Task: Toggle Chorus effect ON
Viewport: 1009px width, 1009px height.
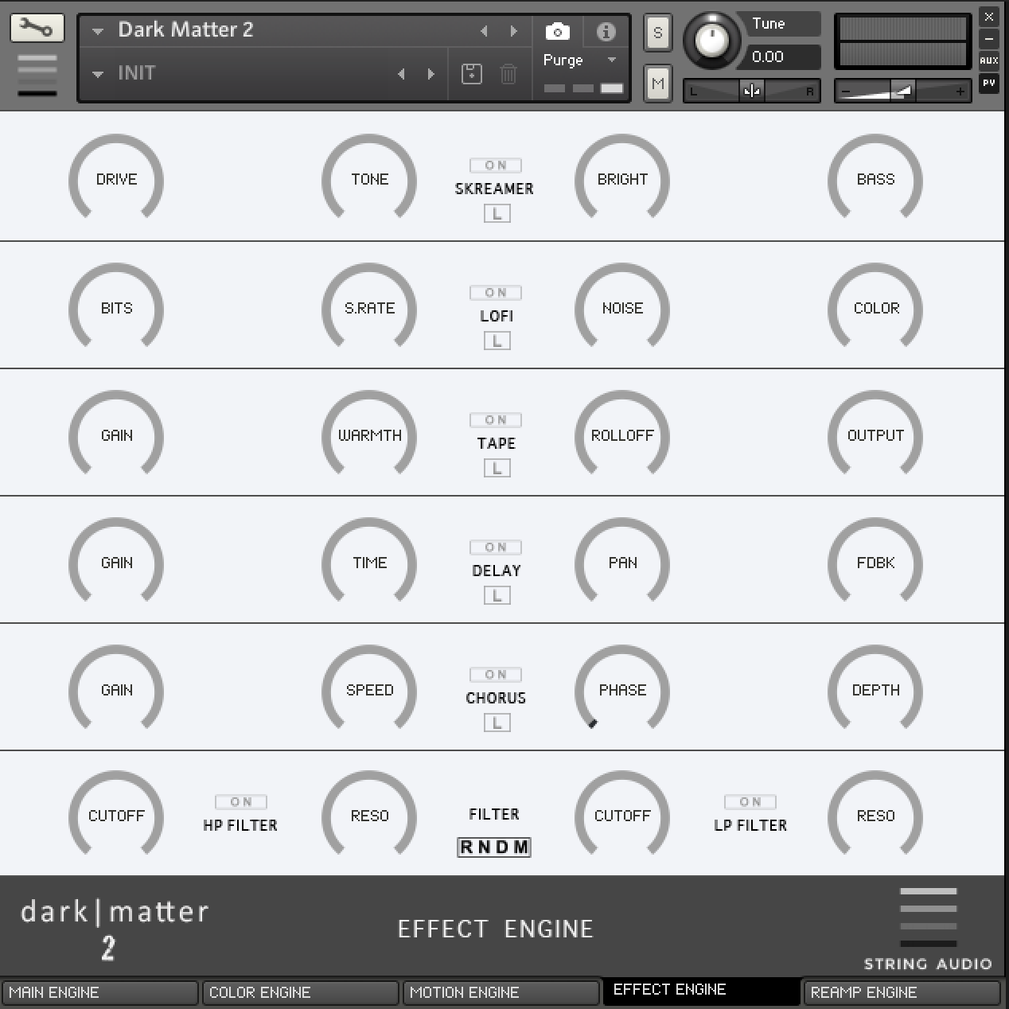Action: [x=495, y=675]
